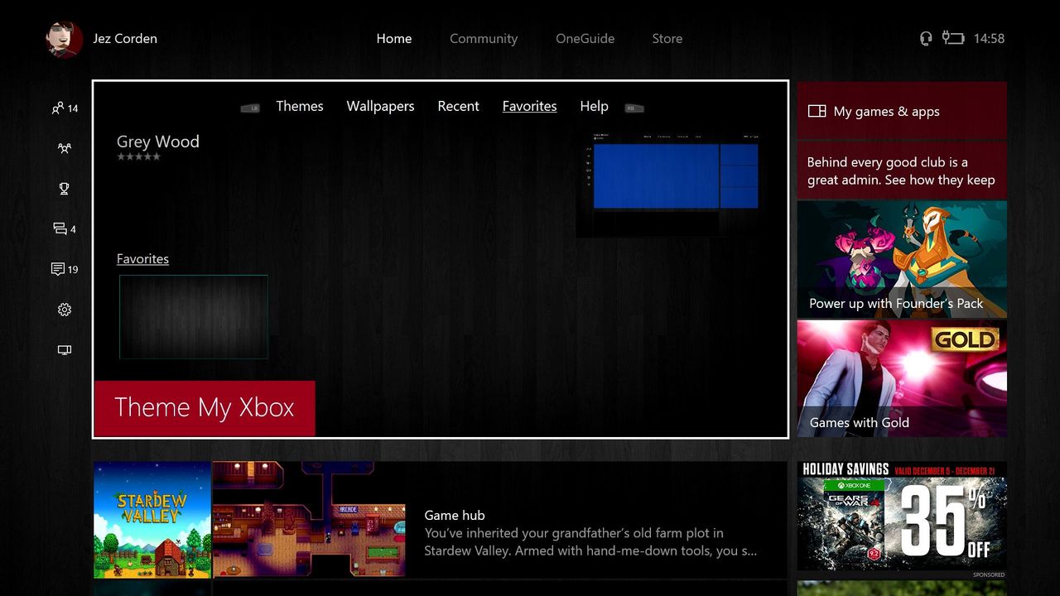
Task: Select the Wallpapers tab
Action: (x=380, y=106)
